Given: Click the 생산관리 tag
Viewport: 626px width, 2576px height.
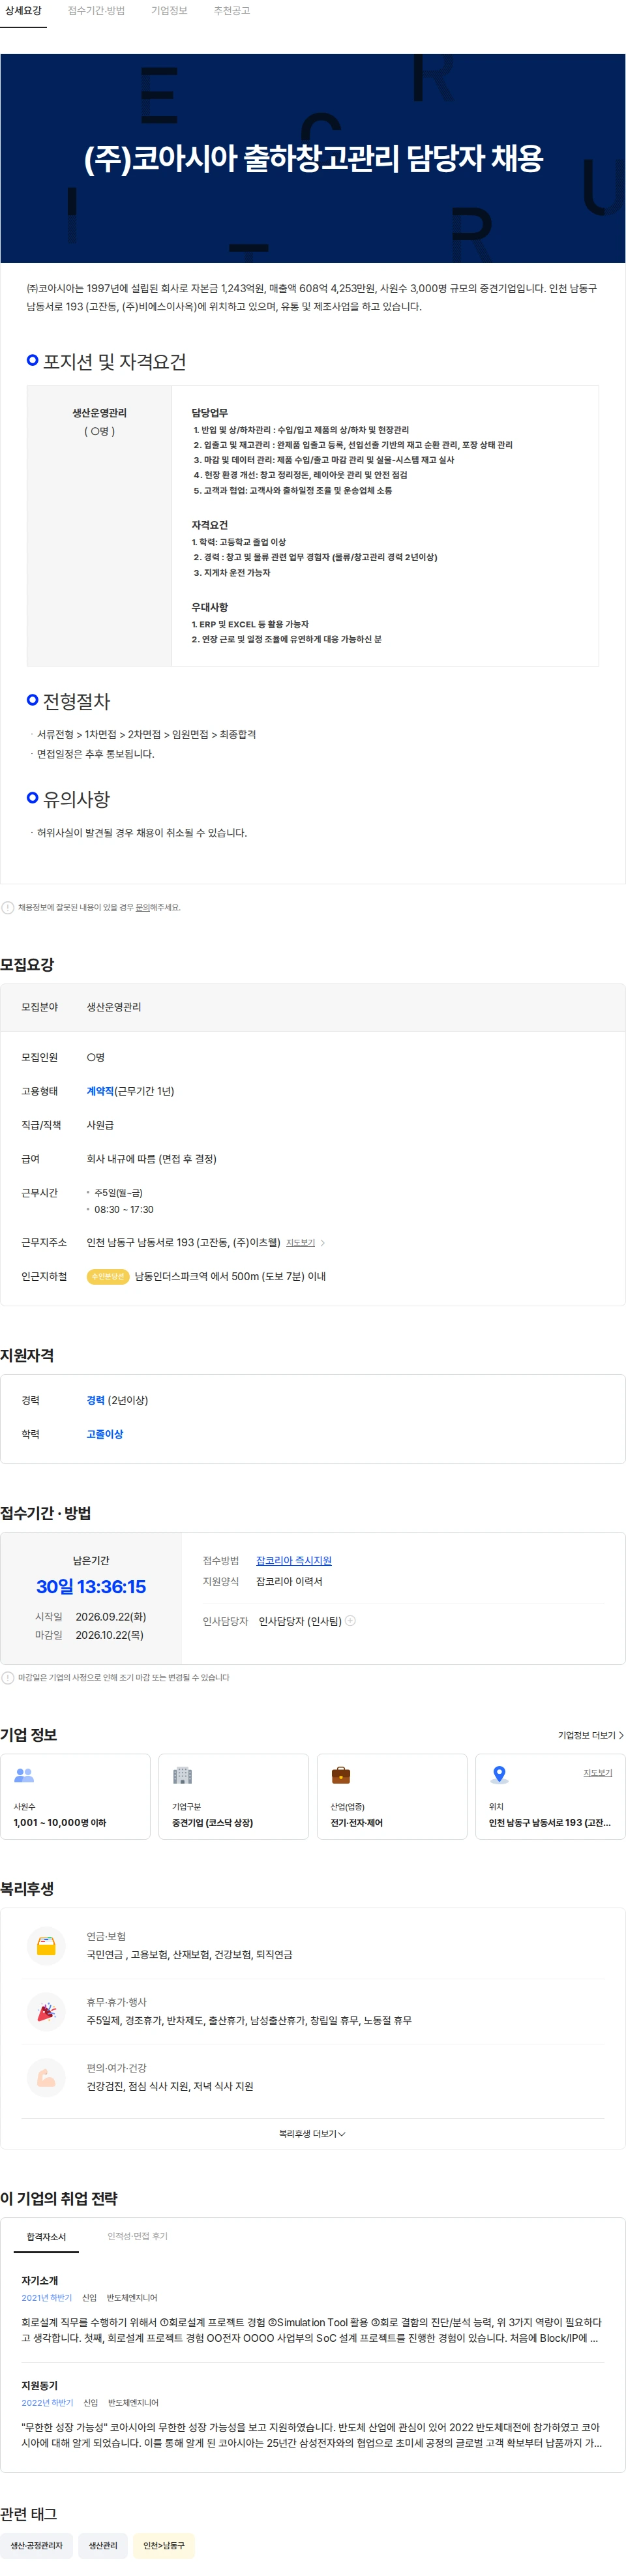Looking at the screenshot, I should (x=103, y=2545).
